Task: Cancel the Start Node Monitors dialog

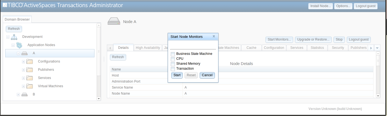Action: pyautogui.click(x=207, y=75)
